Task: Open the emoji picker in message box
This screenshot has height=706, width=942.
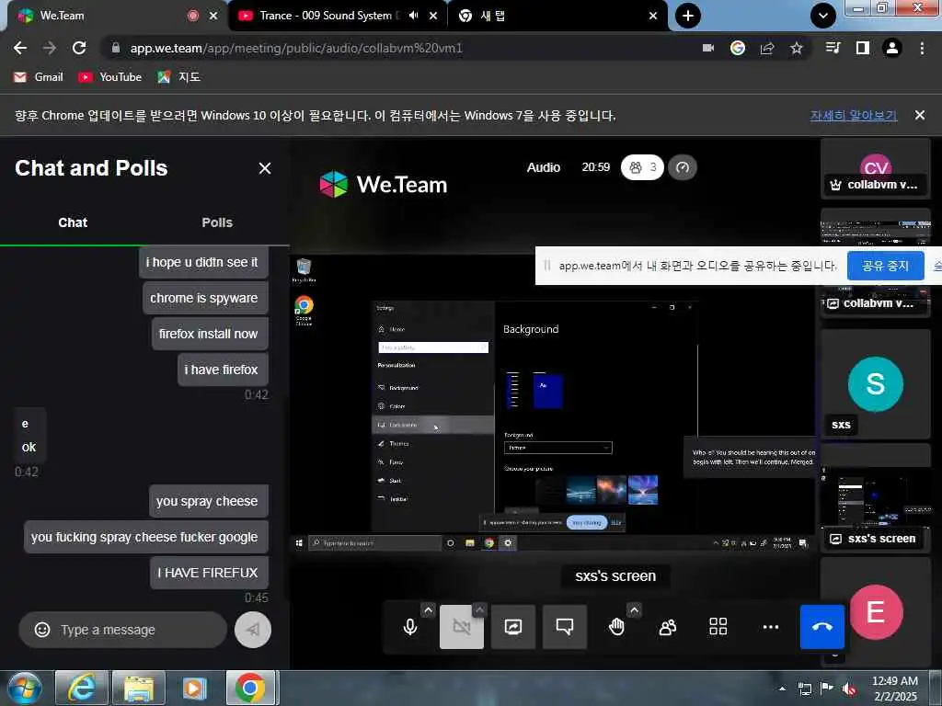Action: (x=42, y=630)
